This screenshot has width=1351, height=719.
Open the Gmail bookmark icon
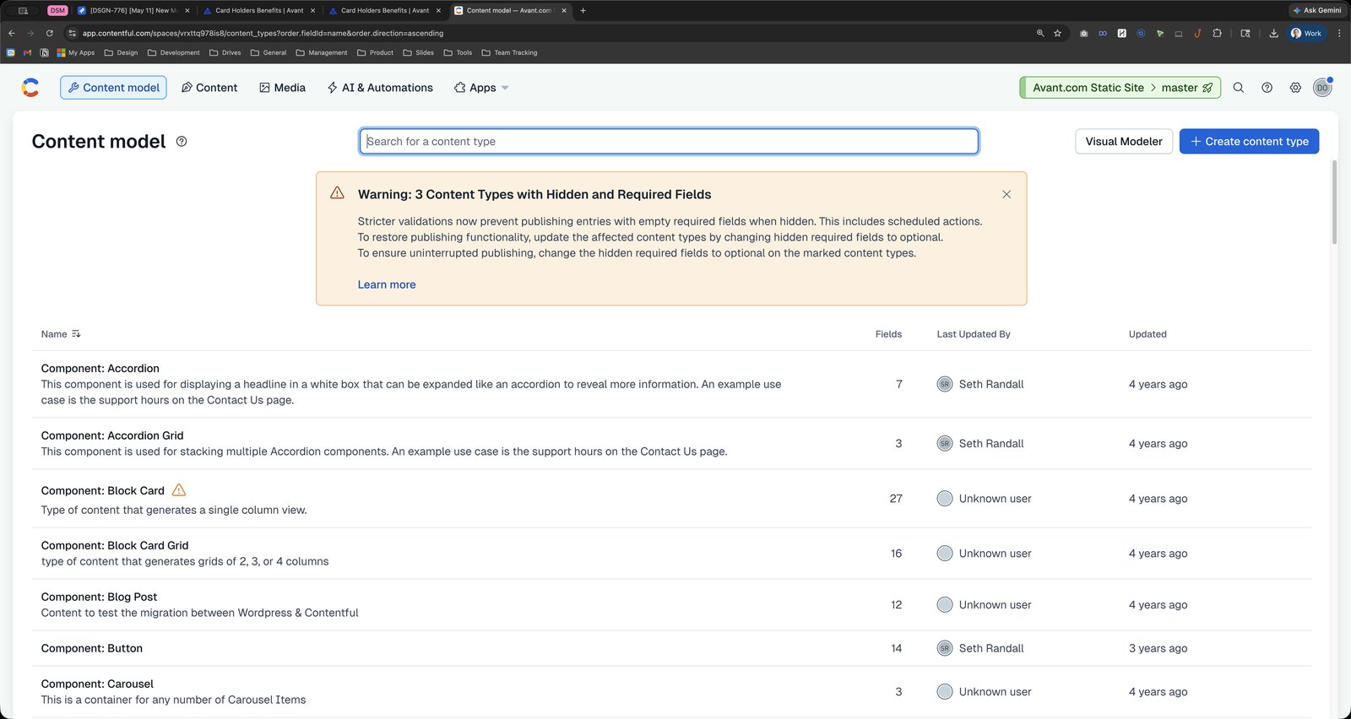tap(27, 52)
